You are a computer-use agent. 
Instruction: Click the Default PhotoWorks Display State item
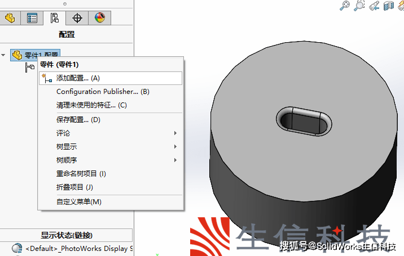(x=72, y=249)
